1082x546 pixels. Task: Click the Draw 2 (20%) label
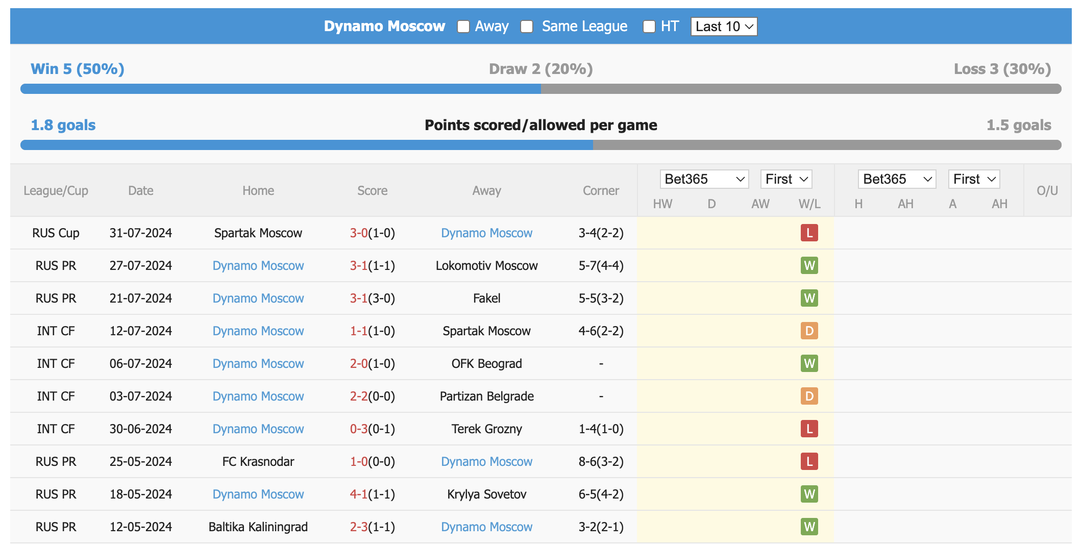point(541,69)
